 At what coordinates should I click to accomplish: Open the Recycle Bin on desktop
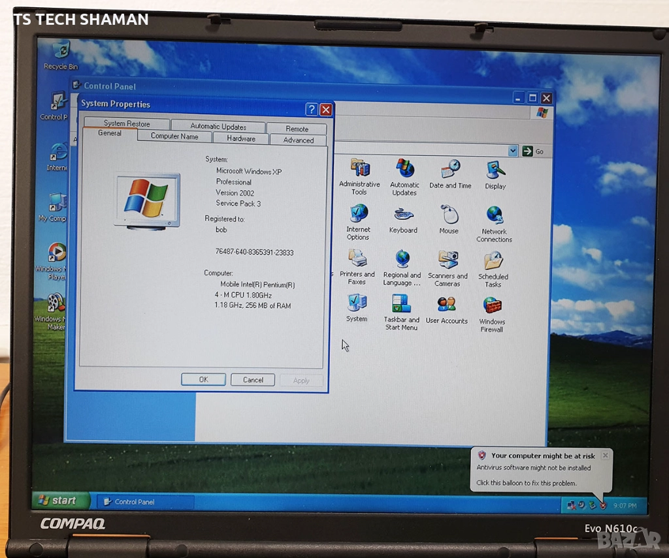pos(60,51)
